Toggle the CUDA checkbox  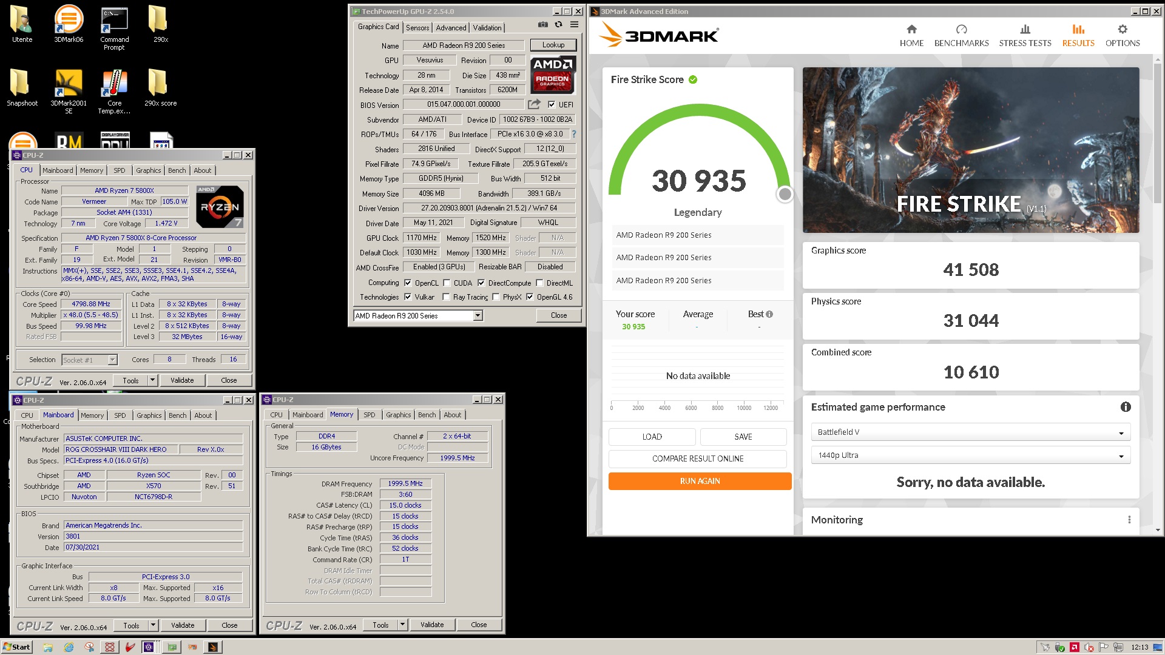pos(447,283)
